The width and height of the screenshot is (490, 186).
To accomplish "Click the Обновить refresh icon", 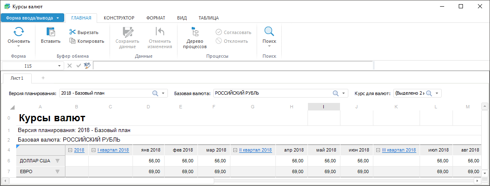I will 19,32.
